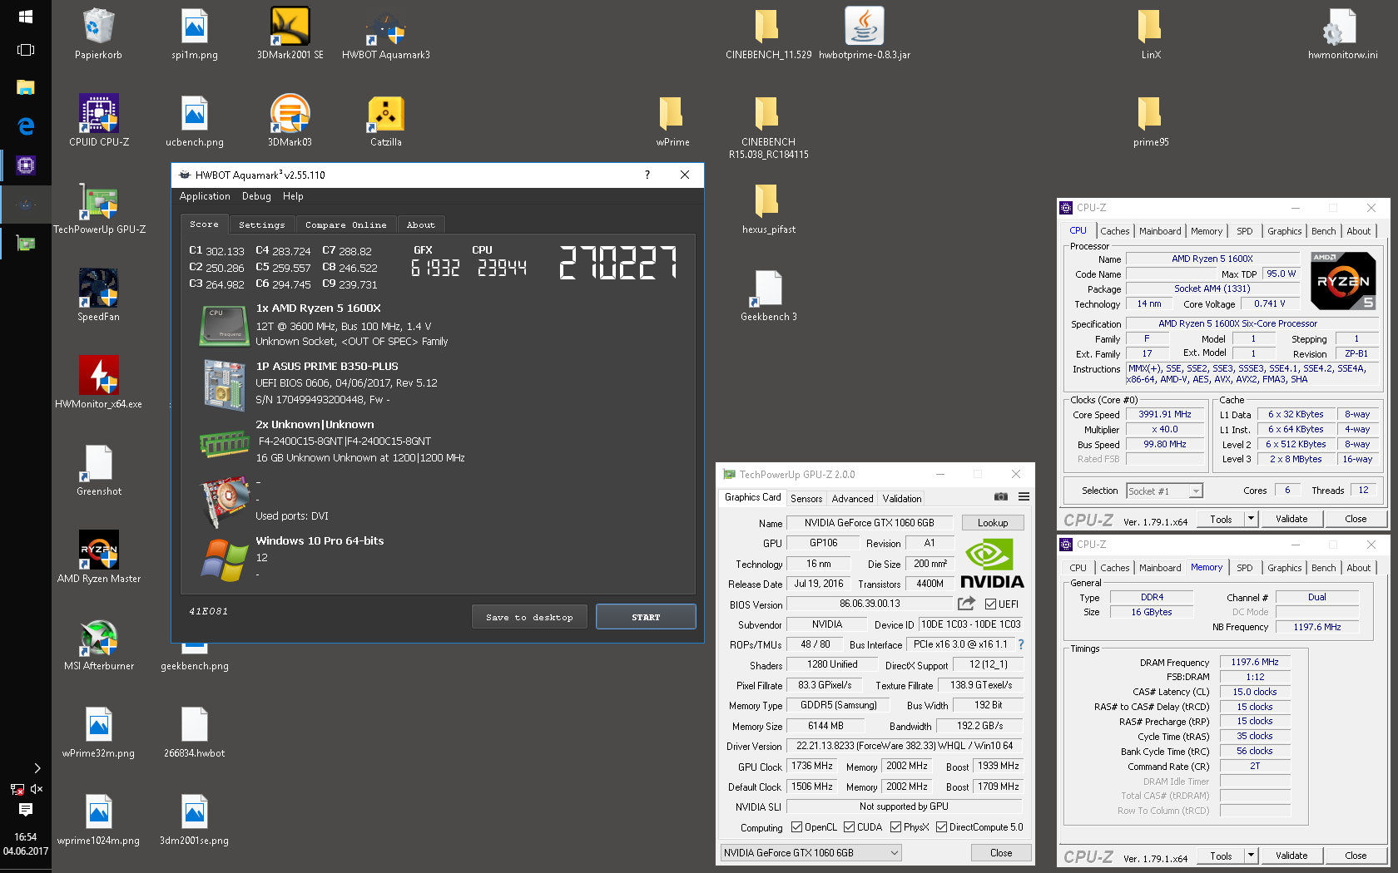The height and width of the screenshot is (873, 1398).
Task: Open Advanced tab in GPU-Z
Action: (x=852, y=499)
